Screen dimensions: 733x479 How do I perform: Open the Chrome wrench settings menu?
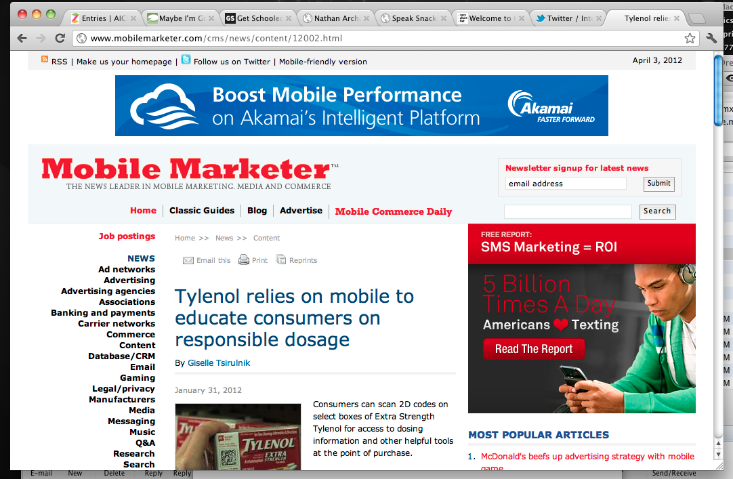pos(711,39)
